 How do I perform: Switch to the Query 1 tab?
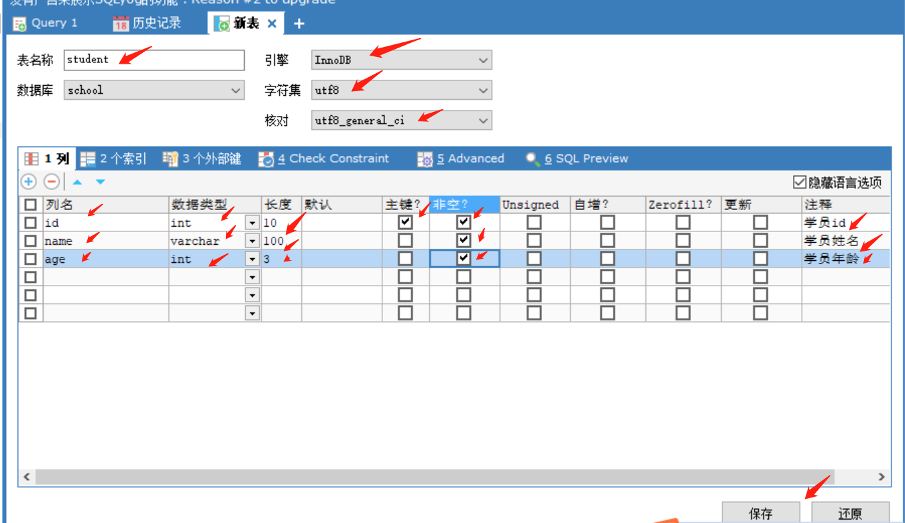click(x=46, y=23)
